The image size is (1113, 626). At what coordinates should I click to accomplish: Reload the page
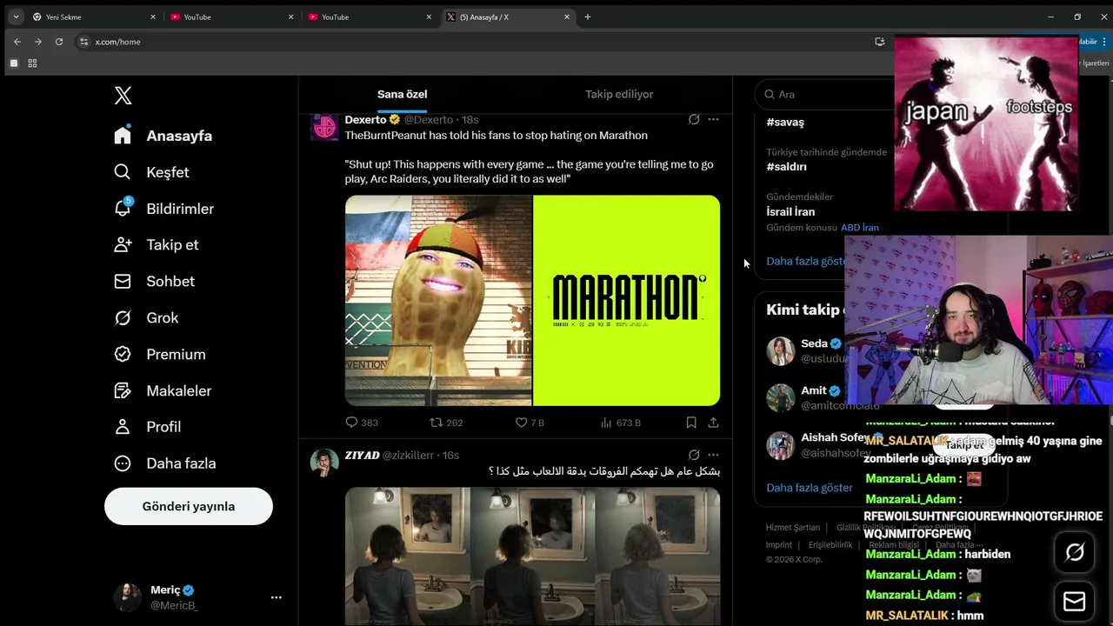pyautogui.click(x=59, y=42)
